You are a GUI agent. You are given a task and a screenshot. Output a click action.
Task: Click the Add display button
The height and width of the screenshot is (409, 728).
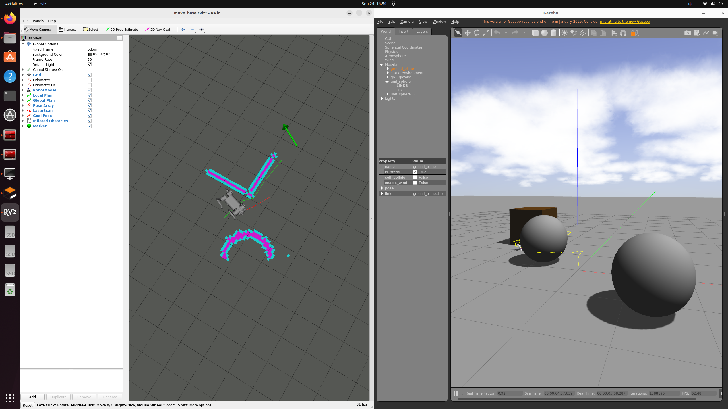point(32,397)
